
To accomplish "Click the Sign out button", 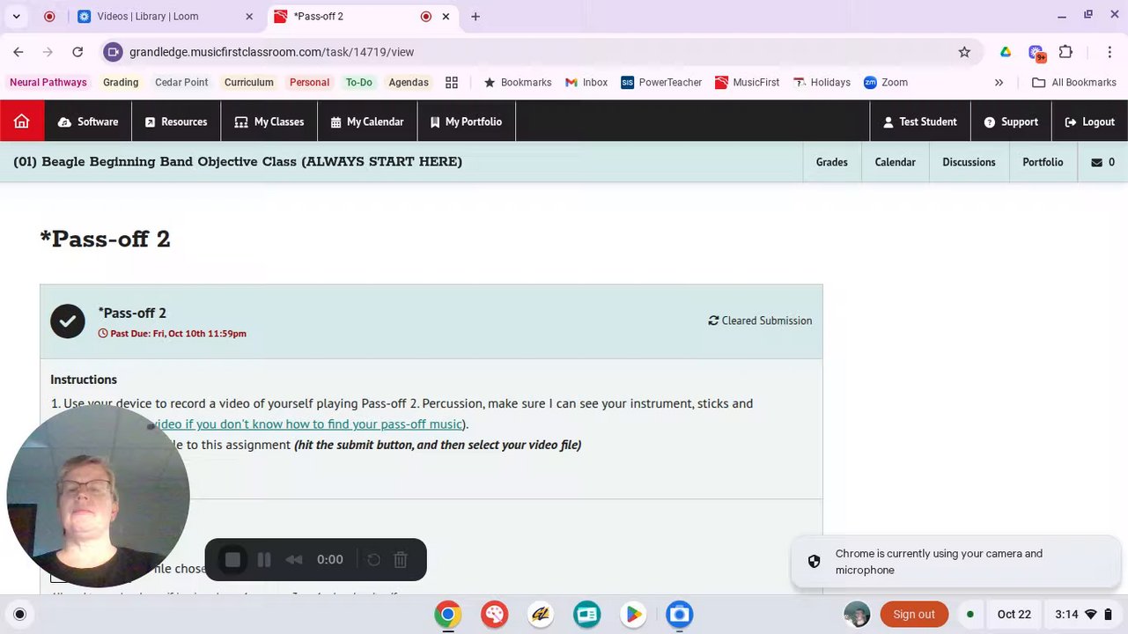I will click(914, 614).
